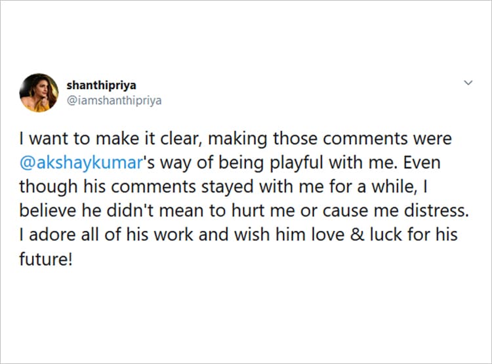492x364 pixels.
Task: Open shanthipriya's profile picture
Action: [39, 92]
